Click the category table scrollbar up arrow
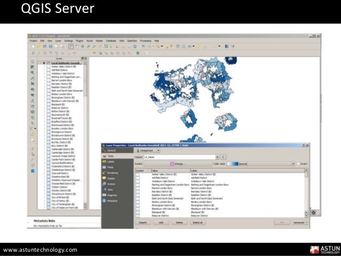Viewport: 341px width, 256px height. coord(306,170)
